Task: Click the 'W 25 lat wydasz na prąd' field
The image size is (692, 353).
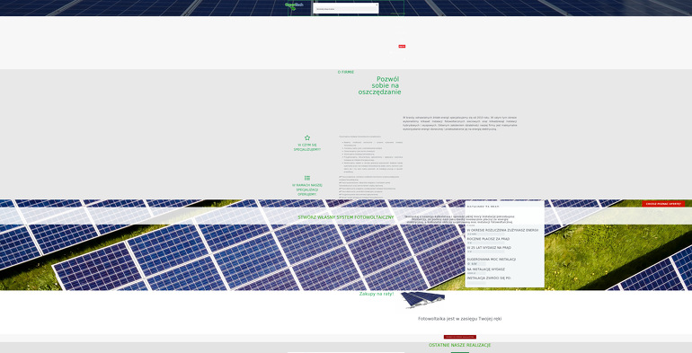Action: click(486, 252)
